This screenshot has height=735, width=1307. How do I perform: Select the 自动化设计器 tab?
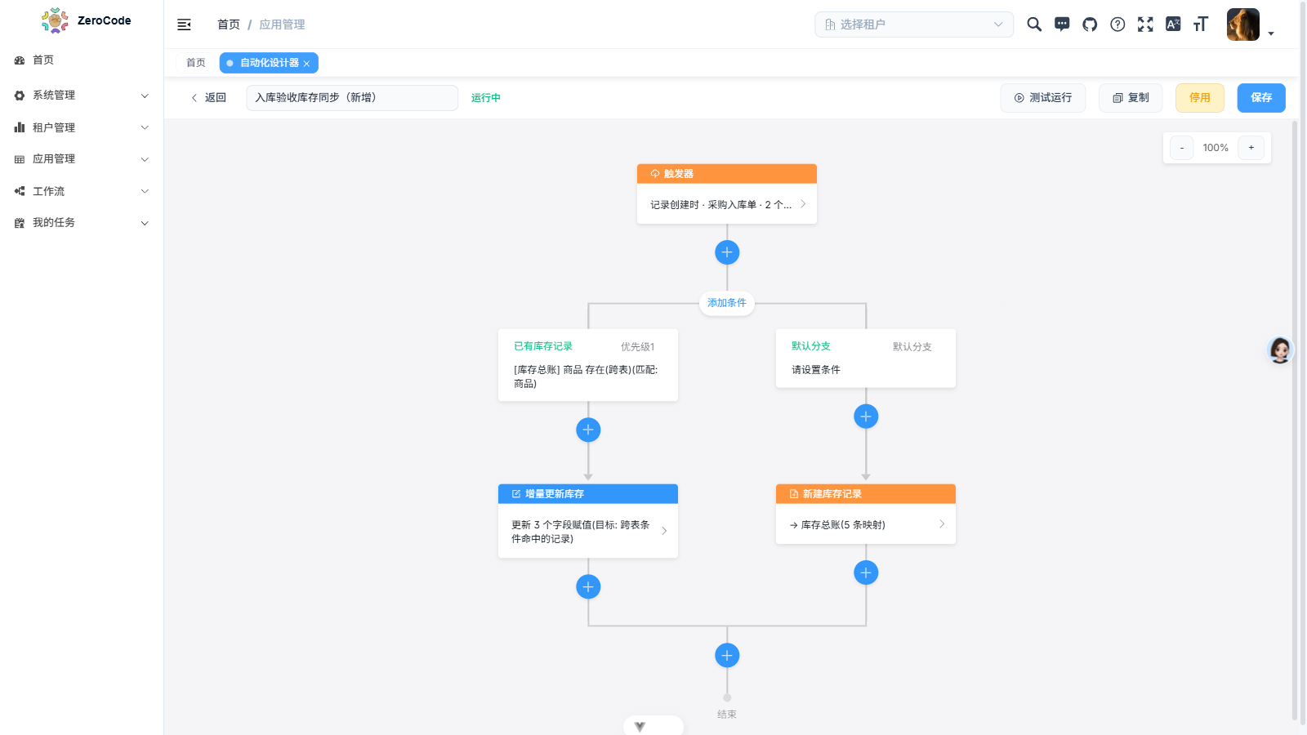(x=269, y=63)
